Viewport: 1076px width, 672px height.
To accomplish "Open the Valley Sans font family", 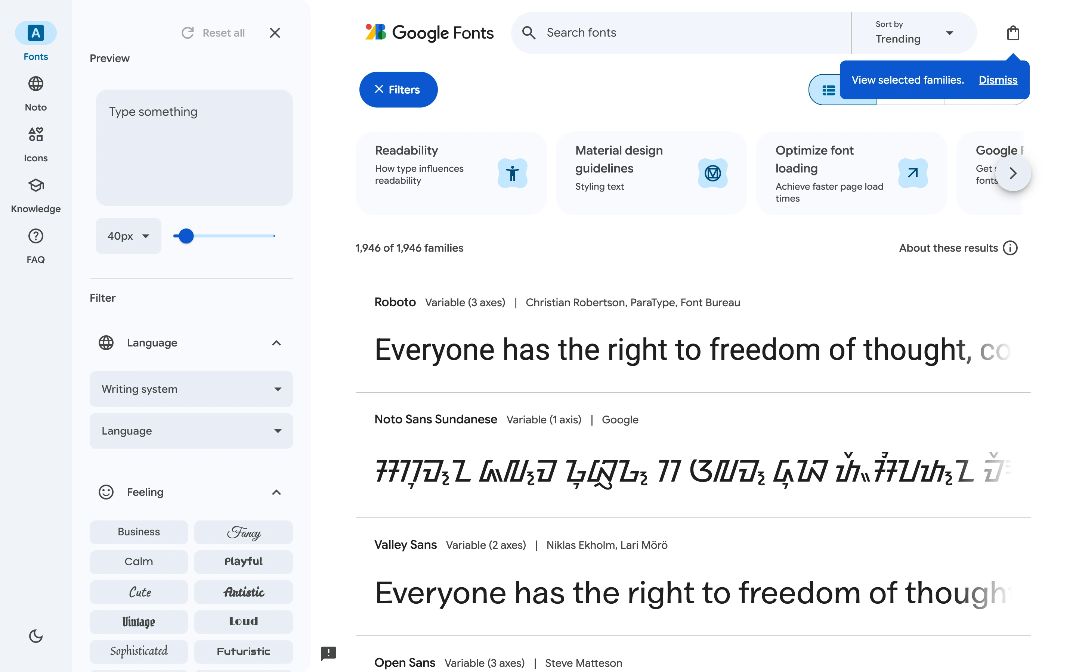I will pyautogui.click(x=405, y=545).
